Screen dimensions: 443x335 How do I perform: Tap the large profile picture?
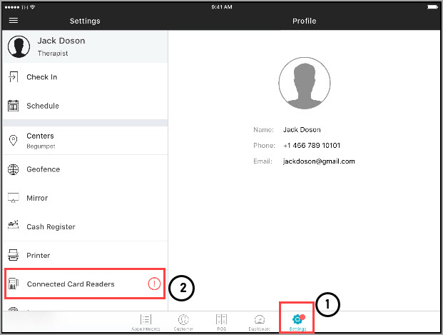pyautogui.click(x=305, y=83)
